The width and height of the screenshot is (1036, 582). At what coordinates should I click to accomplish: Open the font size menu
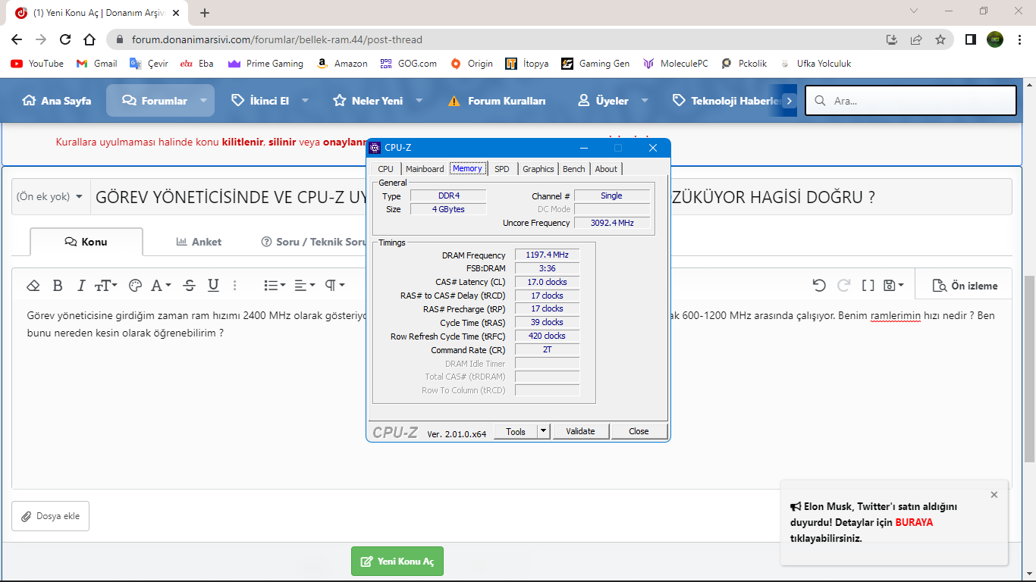pos(105,286)
